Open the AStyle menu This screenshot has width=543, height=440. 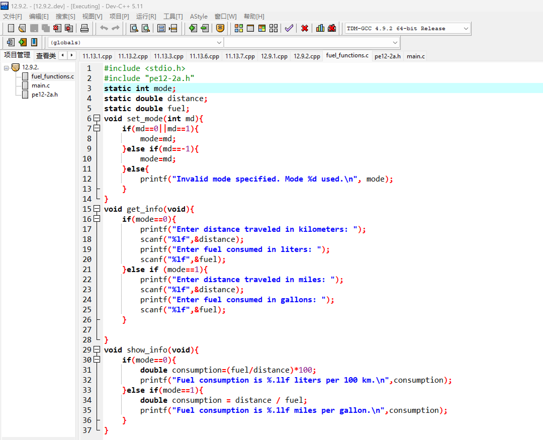198,17
